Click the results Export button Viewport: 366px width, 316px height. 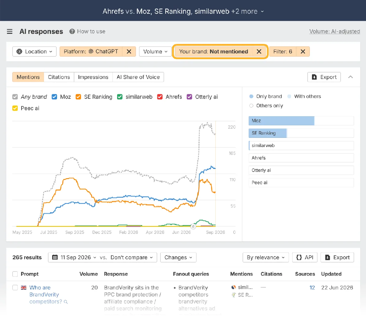point(337,257)
